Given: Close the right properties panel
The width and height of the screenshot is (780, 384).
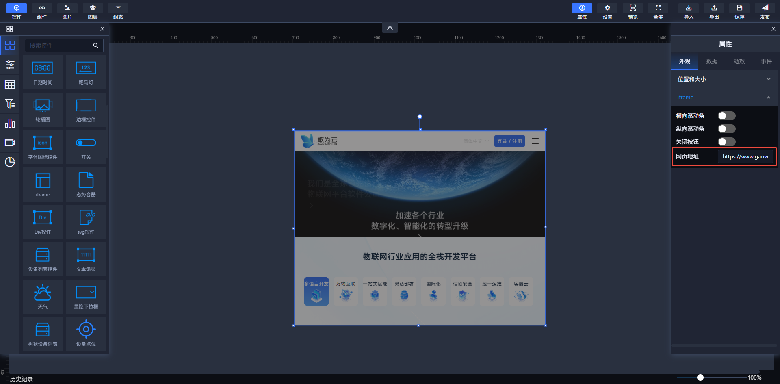Looking at the screenshot, I should (x=773, y=29).
